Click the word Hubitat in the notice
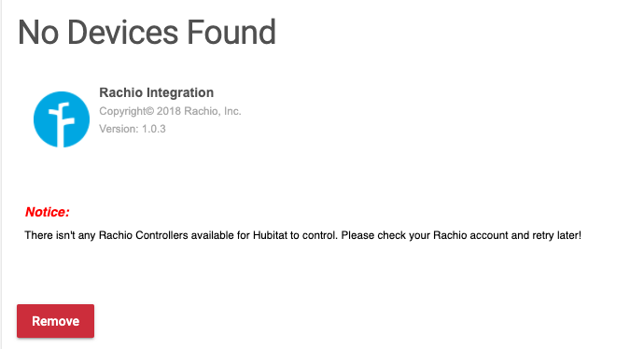The image size is (644, 349). pyautogui.click(x=270, y=235)
